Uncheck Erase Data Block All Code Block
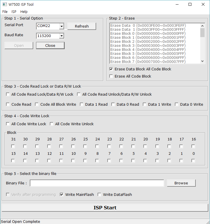 pos(111,69)
